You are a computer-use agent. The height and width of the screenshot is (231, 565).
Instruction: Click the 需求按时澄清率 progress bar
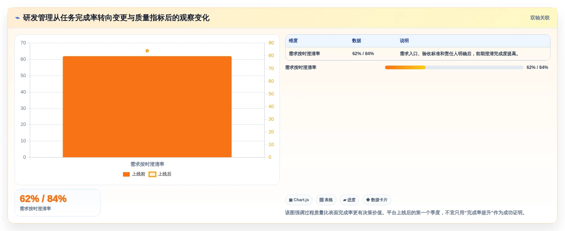(x=454, y=67)
